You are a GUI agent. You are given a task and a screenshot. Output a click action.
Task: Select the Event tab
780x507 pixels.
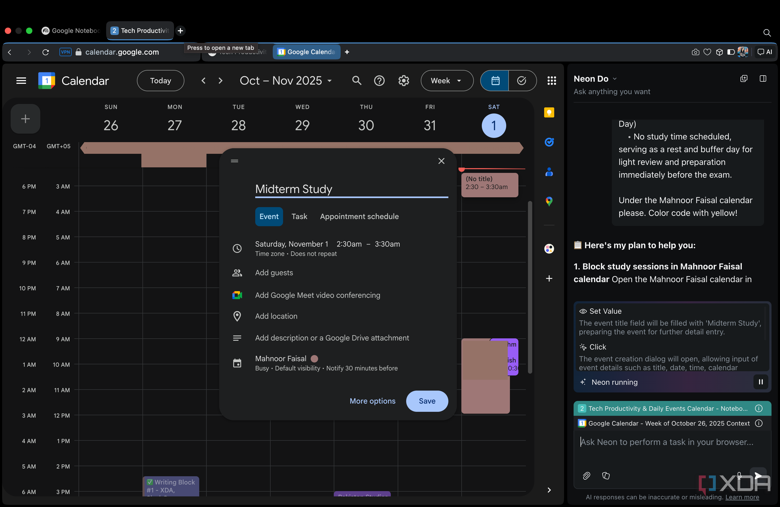(269, 216)
